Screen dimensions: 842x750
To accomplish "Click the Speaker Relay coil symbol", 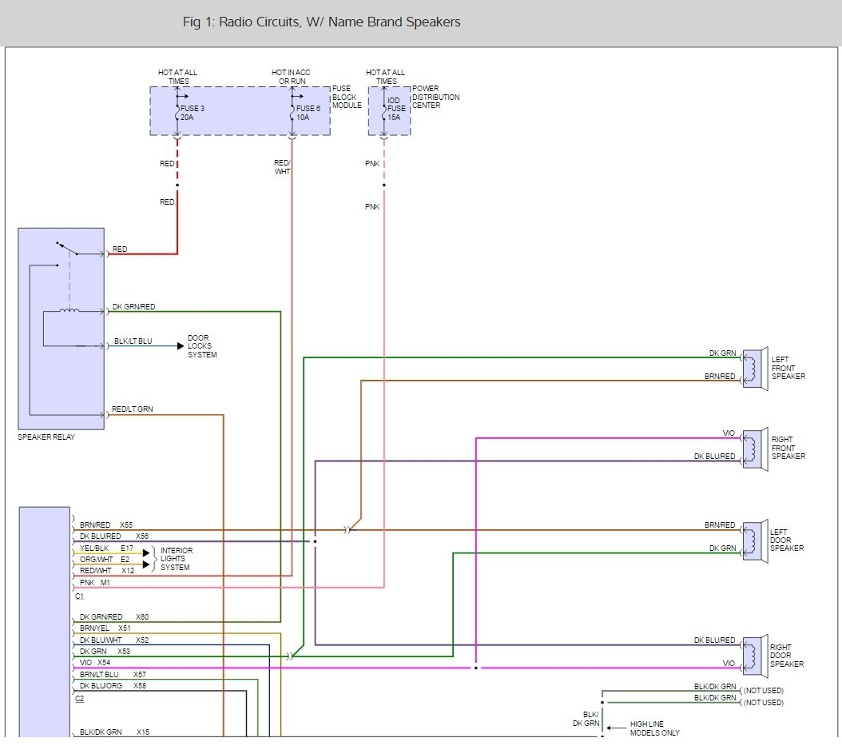I will [70, 310].
